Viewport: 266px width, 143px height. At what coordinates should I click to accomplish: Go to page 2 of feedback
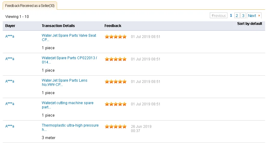coord(237,15)
